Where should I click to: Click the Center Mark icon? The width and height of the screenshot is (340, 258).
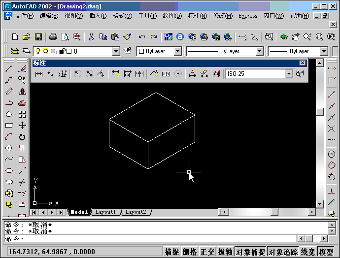[178, 74]
